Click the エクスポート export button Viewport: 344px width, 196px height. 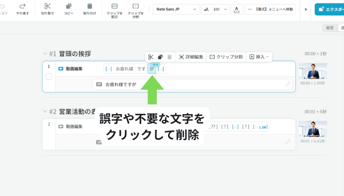329,9
